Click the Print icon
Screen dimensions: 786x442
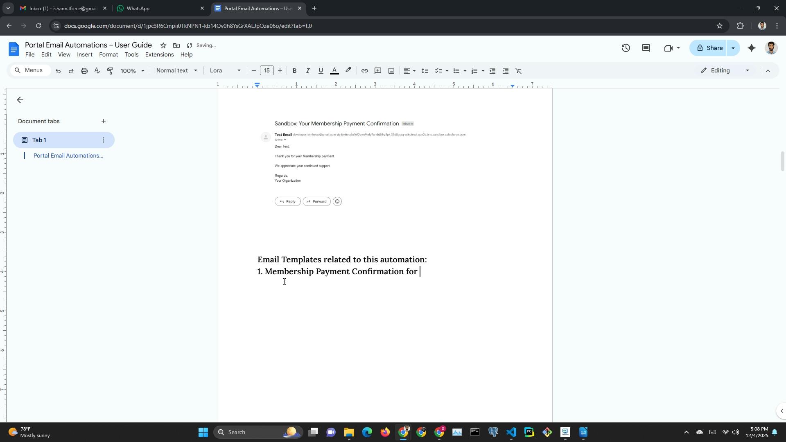click(x=84, y=71)
